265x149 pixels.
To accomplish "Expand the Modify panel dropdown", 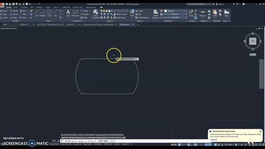I will (x=16, y=21).
